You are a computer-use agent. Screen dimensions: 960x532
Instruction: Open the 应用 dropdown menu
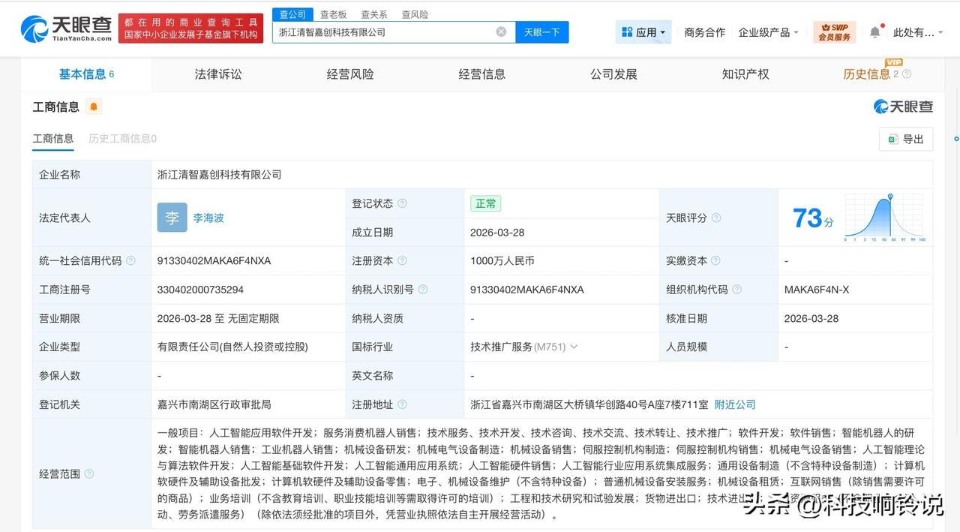(x=643, y=32)
